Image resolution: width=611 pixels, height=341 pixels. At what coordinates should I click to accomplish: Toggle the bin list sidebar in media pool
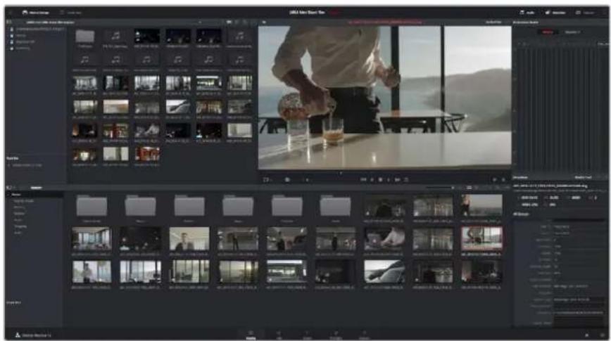coord(8,188)
